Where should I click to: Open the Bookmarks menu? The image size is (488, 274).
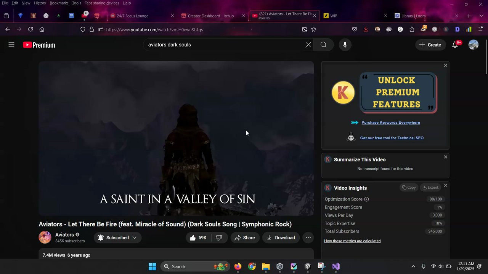click(x=59, y=3)
